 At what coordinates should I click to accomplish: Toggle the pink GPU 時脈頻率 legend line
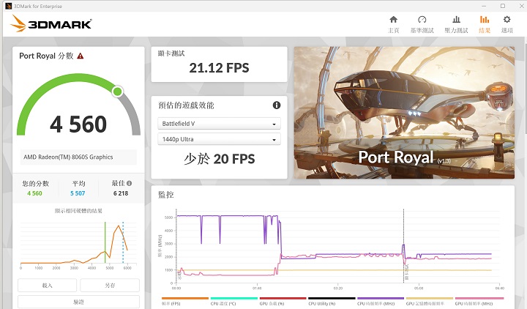tap(479, 298)
